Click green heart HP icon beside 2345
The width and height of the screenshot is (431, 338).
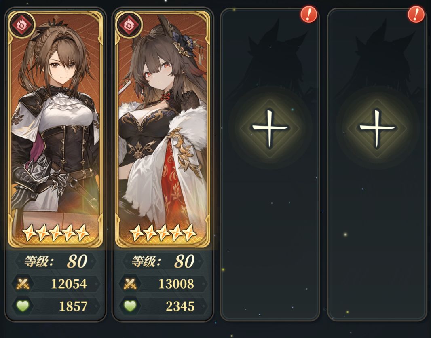coord(130,306)
